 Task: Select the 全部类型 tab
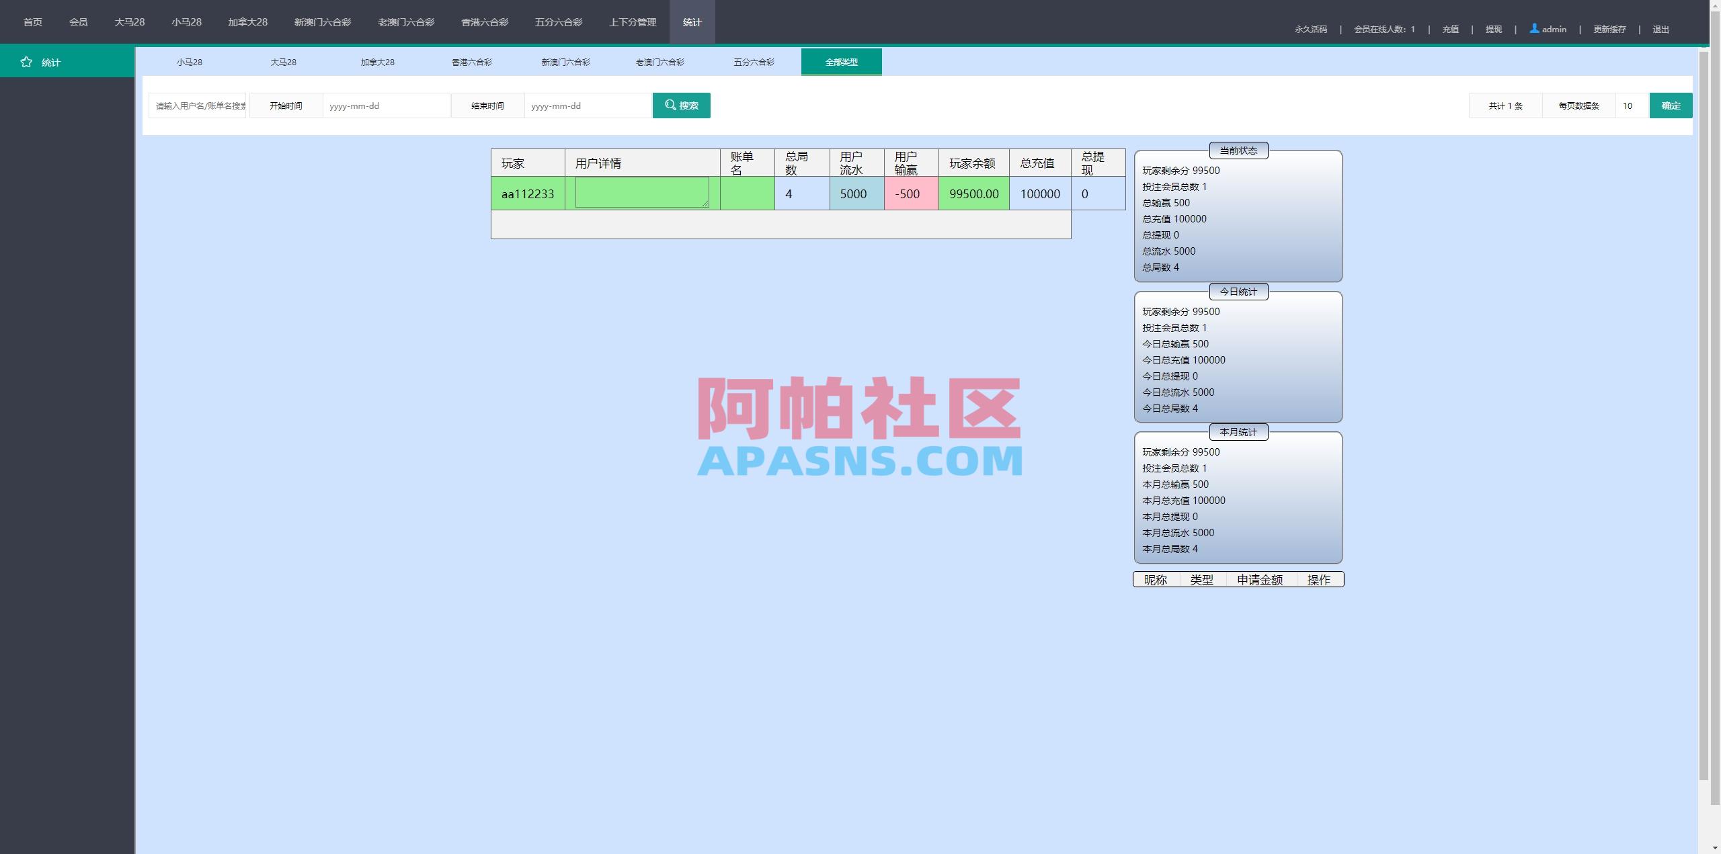tap(841, 61)
